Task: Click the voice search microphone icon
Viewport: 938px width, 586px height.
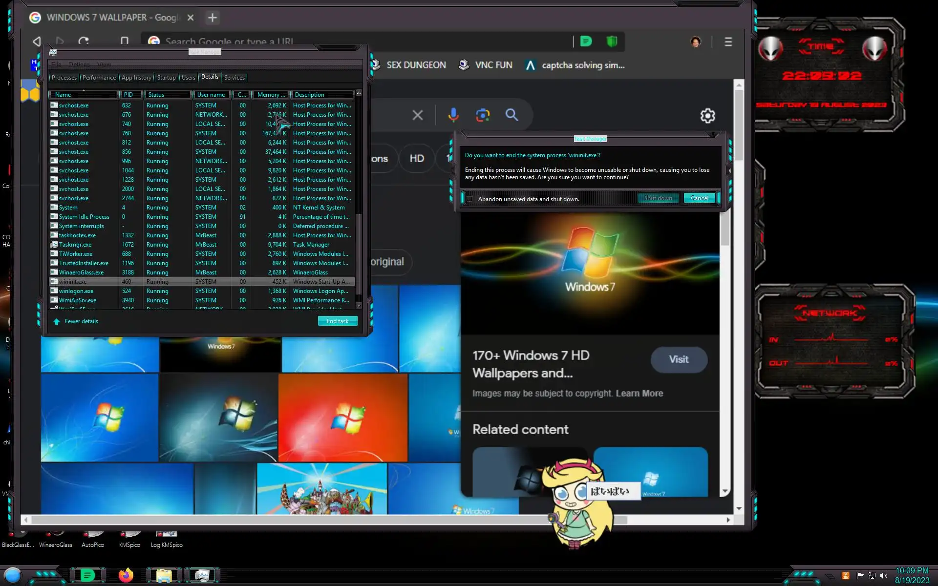Action: (x=453, y=115)
